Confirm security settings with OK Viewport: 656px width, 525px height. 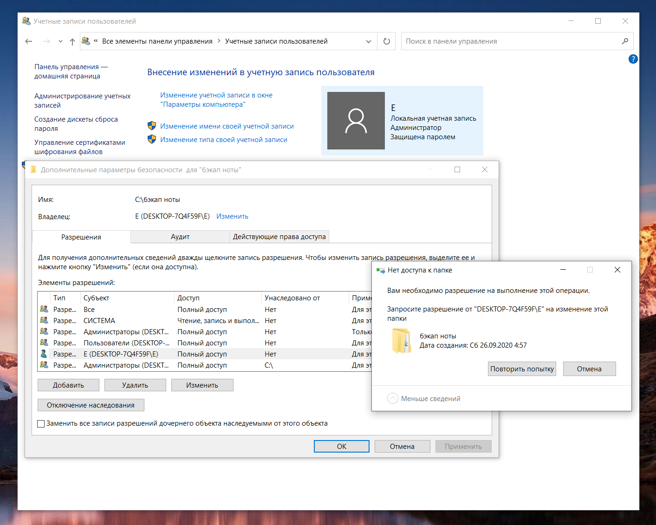click(x=342, y=447)
